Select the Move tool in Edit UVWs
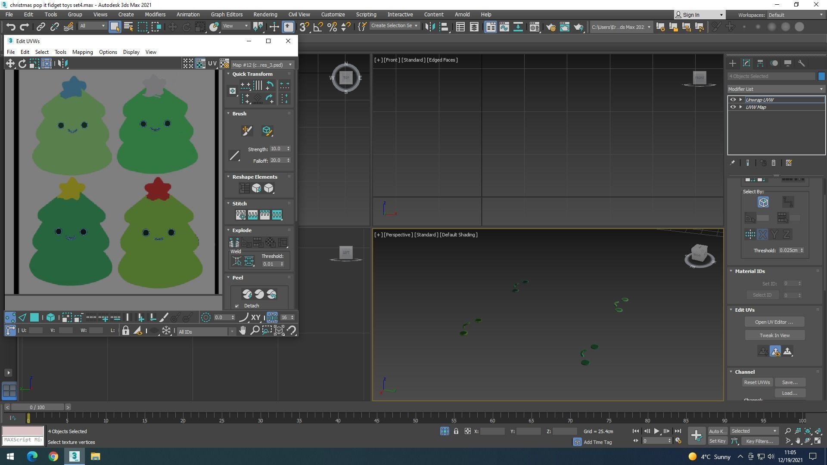 tap(10, 64)
